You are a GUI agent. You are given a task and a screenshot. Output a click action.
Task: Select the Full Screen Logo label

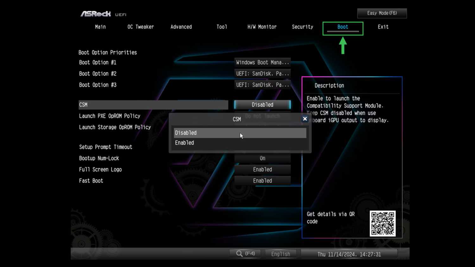point(100,170)
